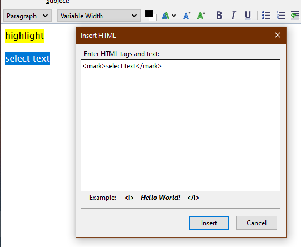Click the outdent text icon
The width and height of the screenshot is (301, 247).
point(295,16)
